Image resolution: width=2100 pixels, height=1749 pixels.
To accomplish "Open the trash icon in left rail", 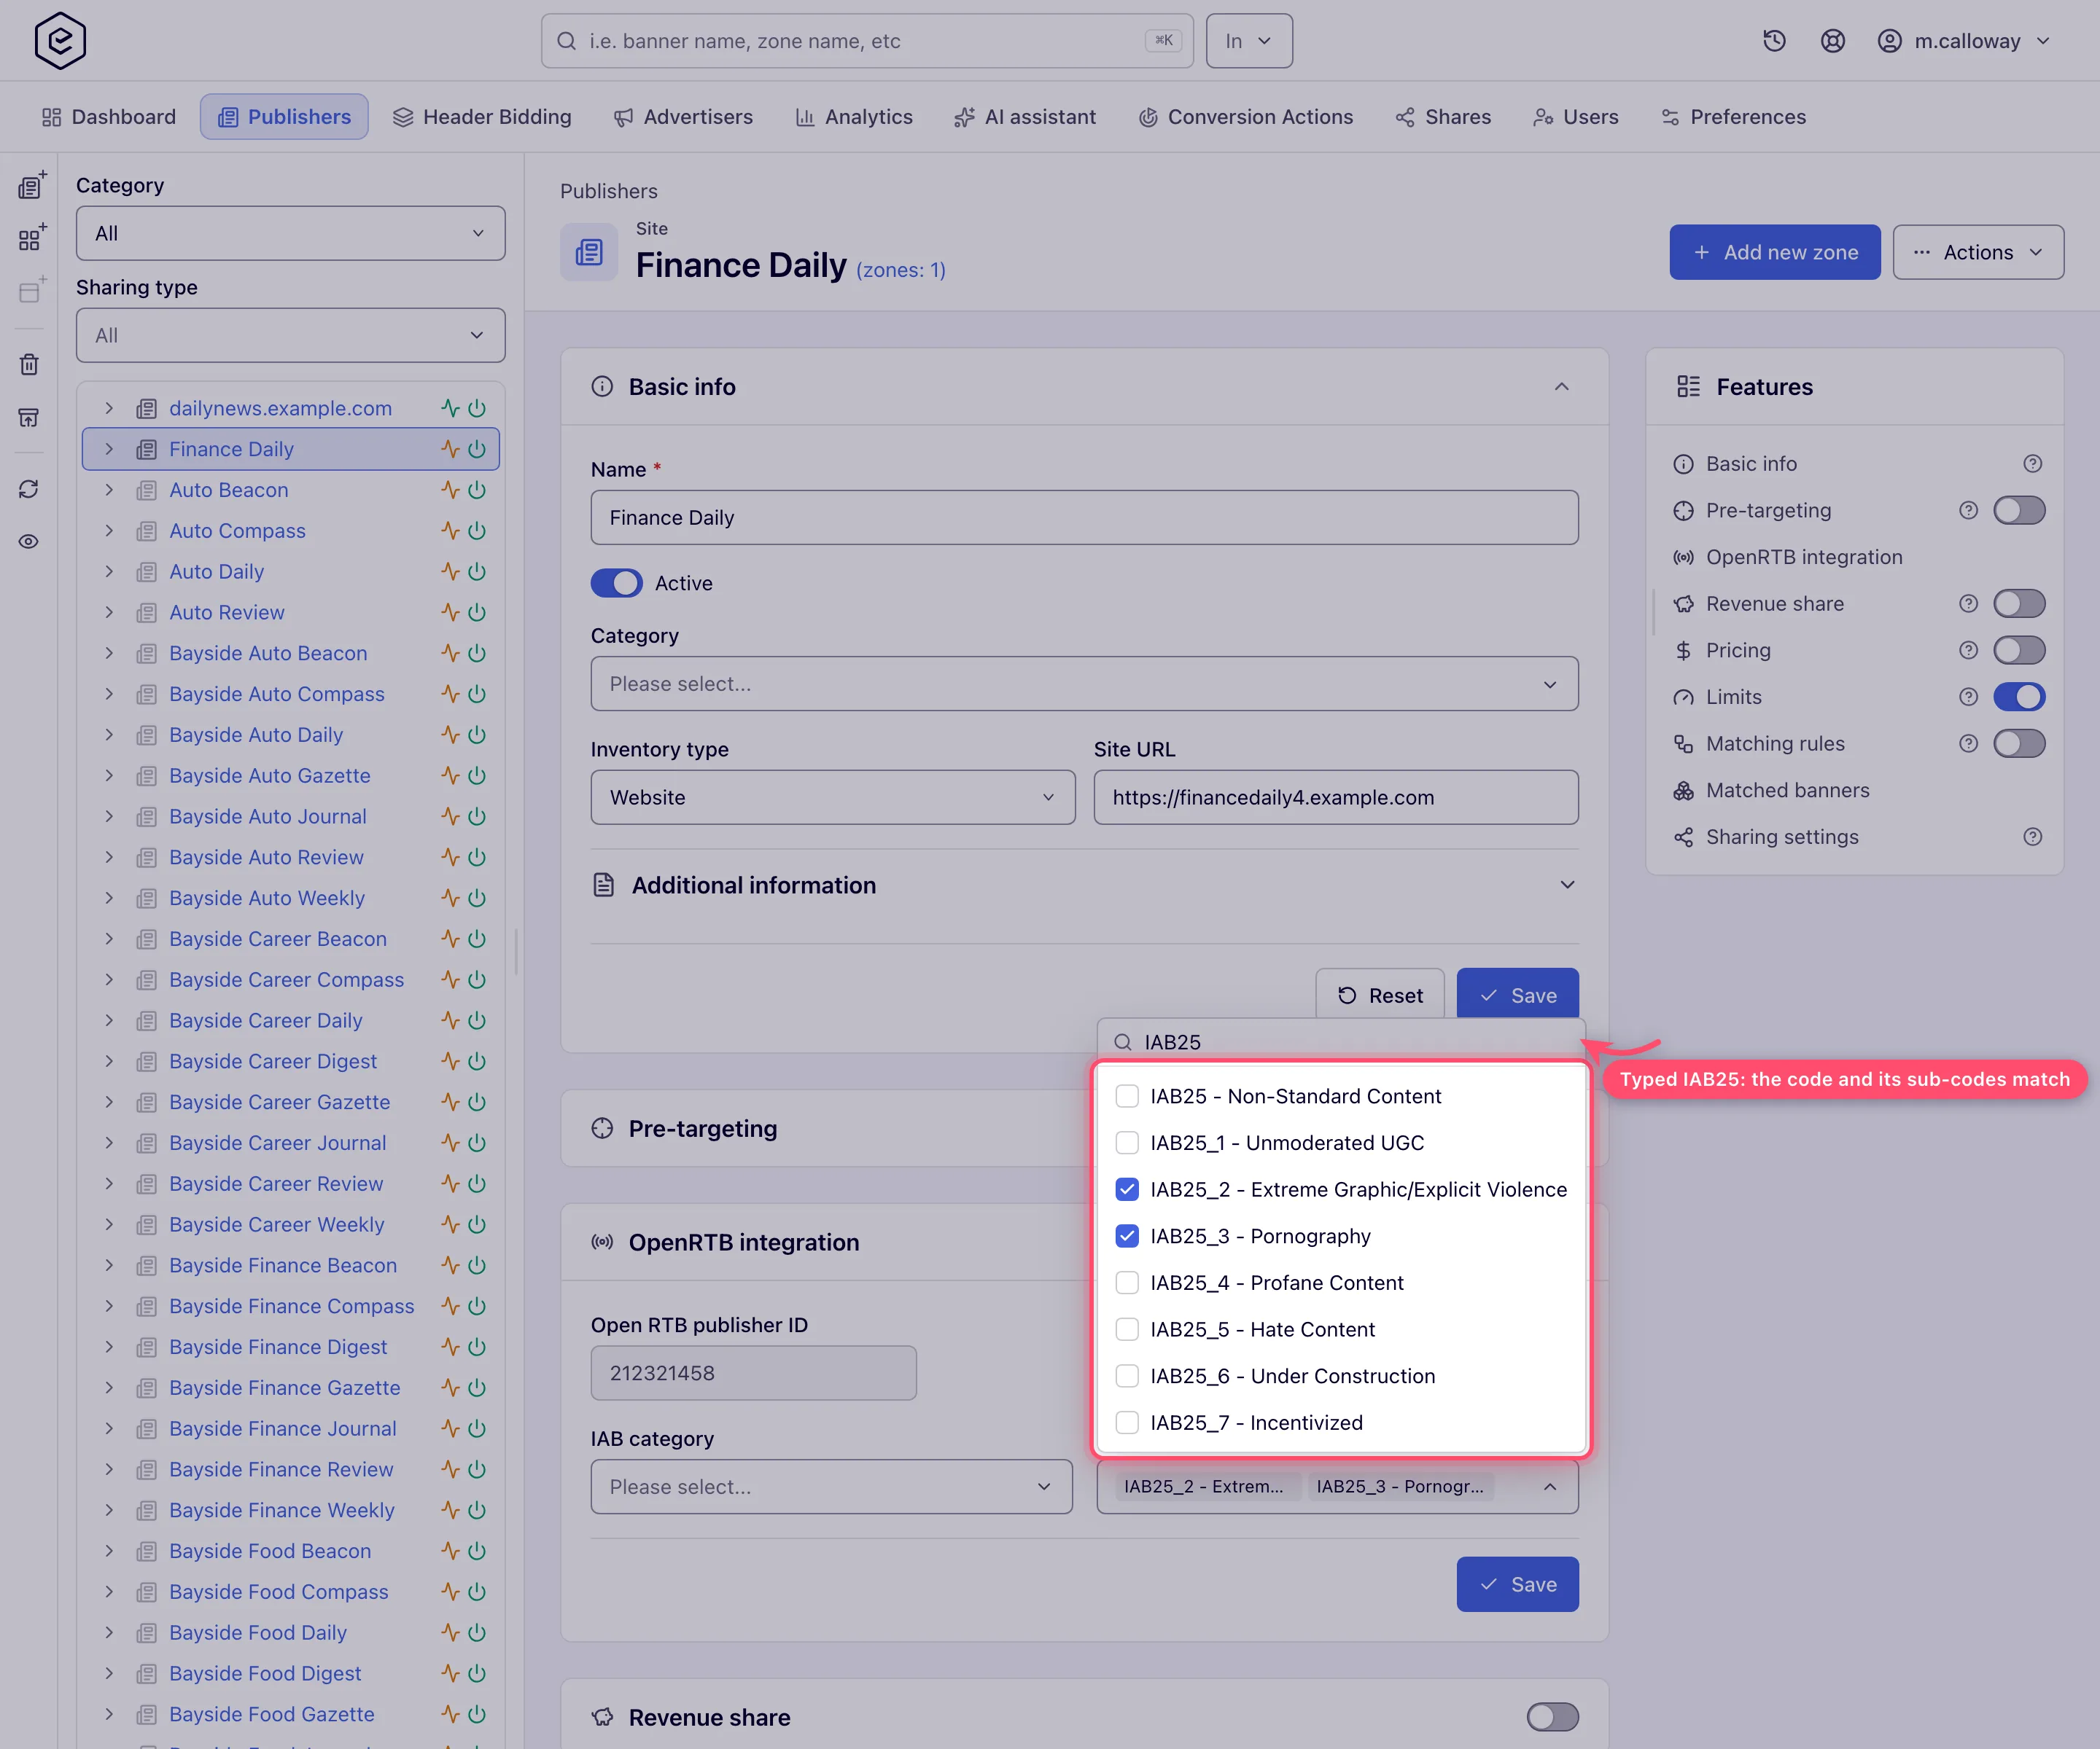I will click(29, 364).
